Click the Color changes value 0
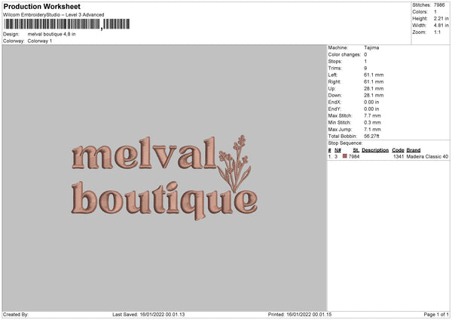Viewport: 452px width, 320px height. pos(365,54)
